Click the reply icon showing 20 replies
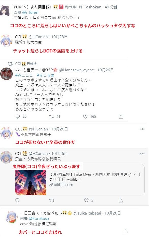 click(18, 117)
